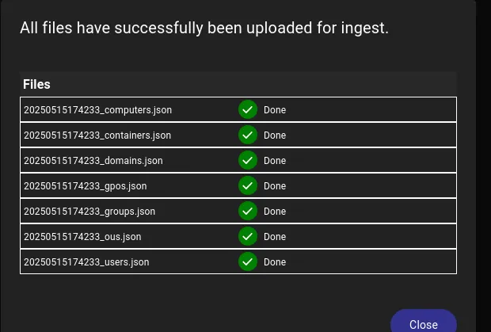Click the green checkmark for gpos.json
The height and width of the screenshot is (332, 491).
pos(248,185)
